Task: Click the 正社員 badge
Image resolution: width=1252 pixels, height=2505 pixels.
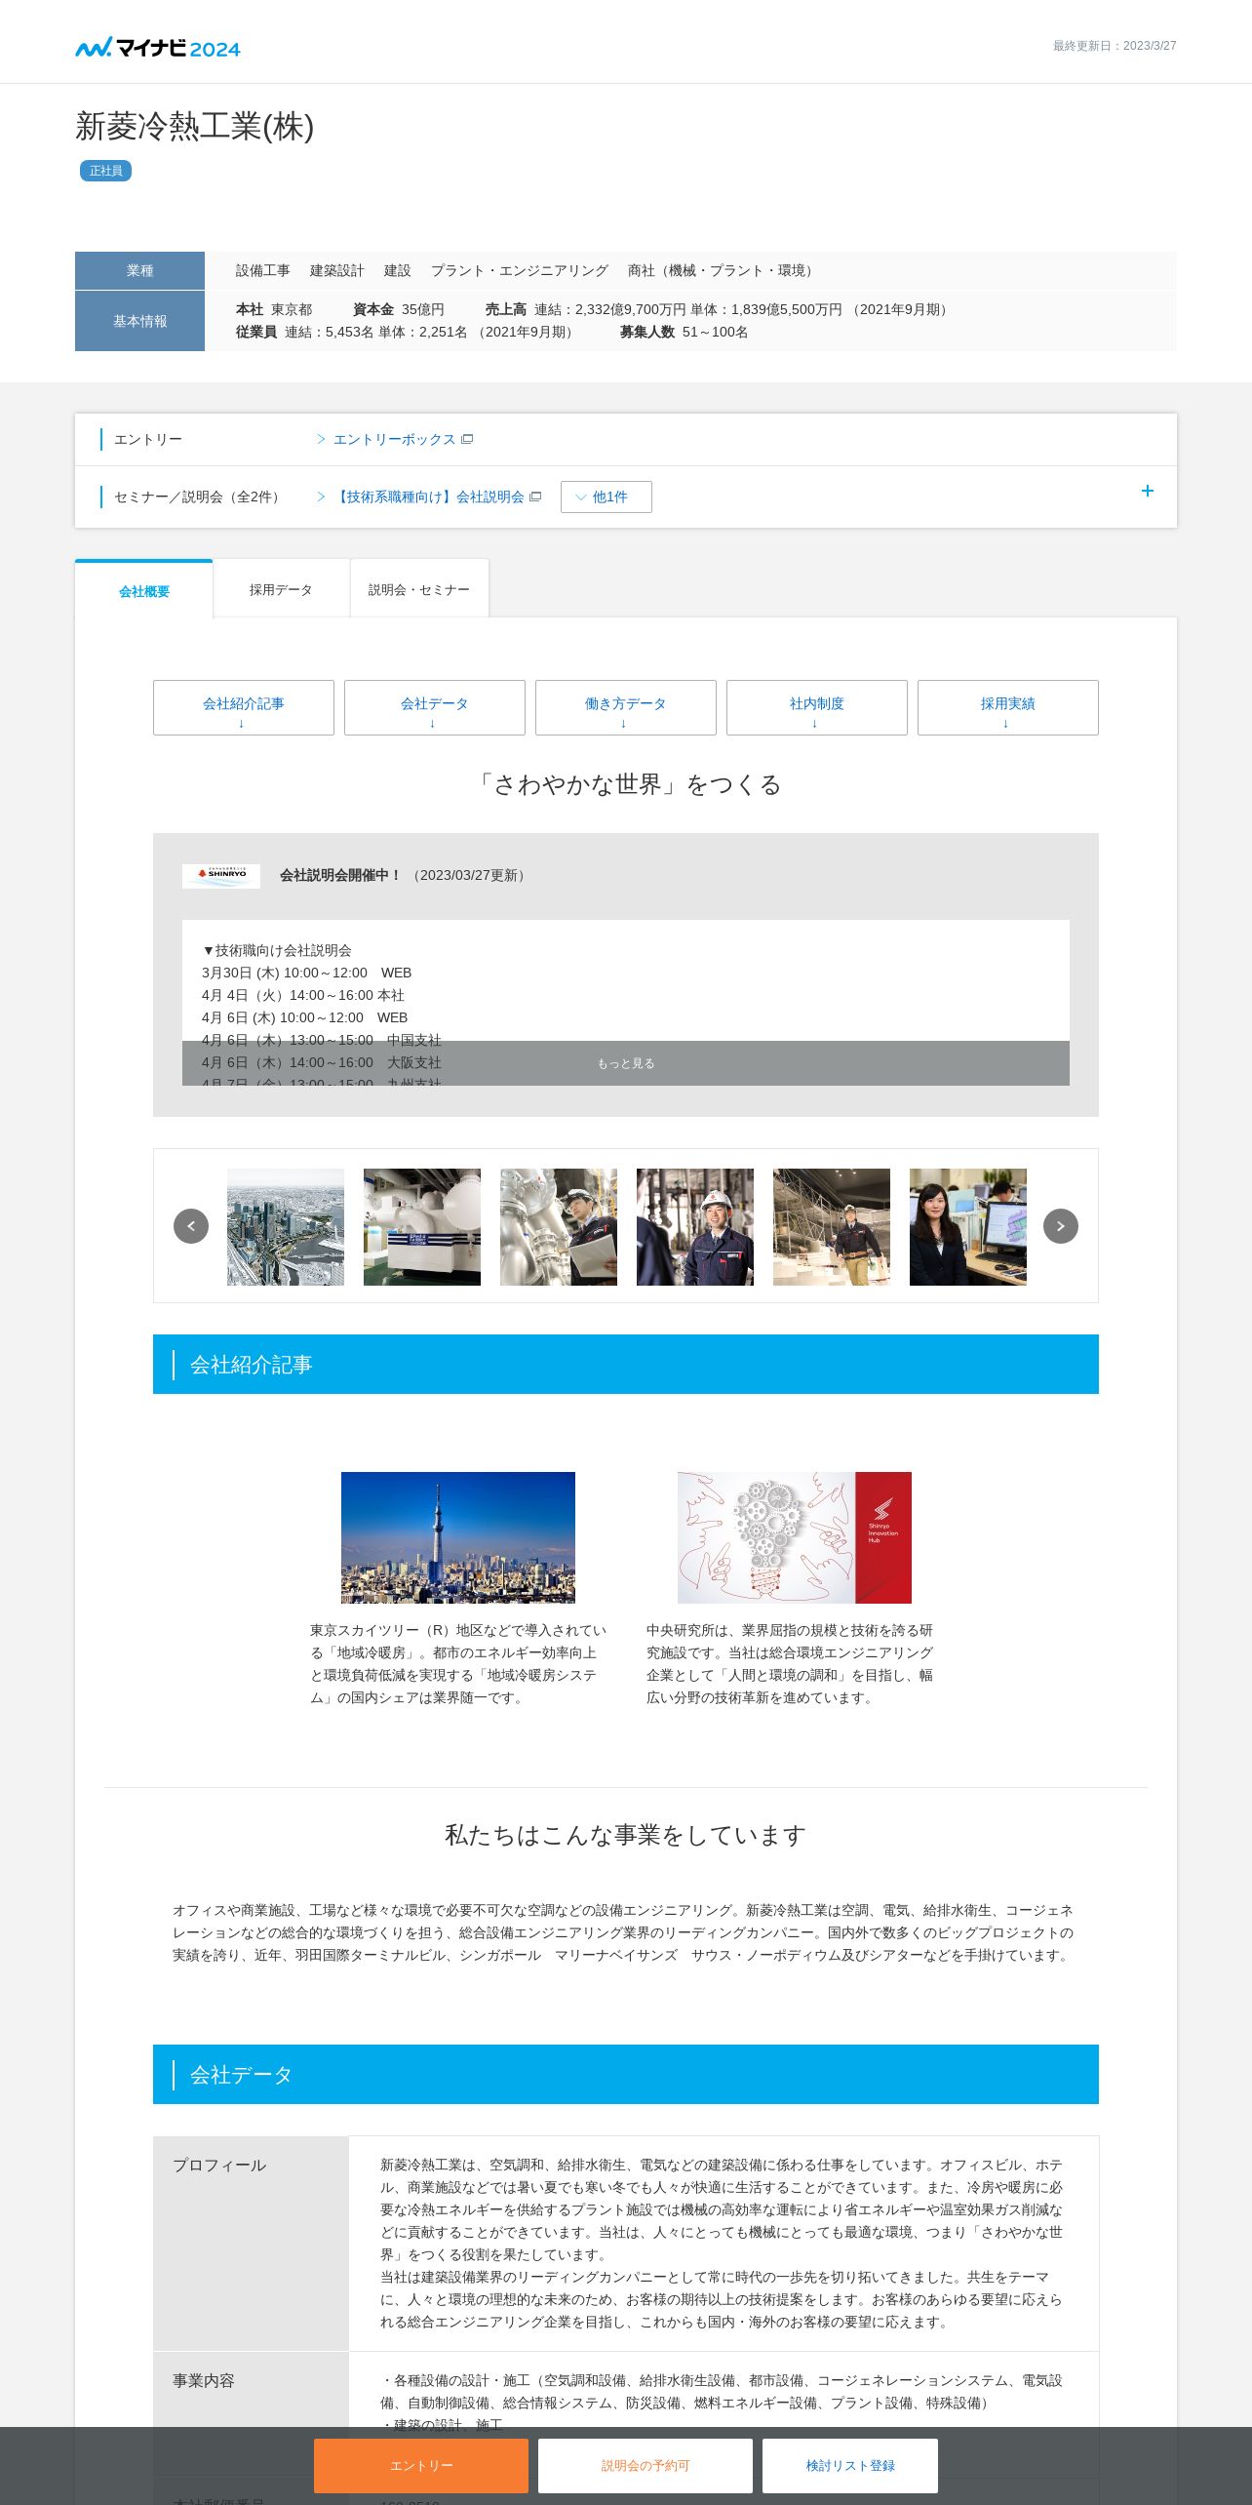Action: 105,171
